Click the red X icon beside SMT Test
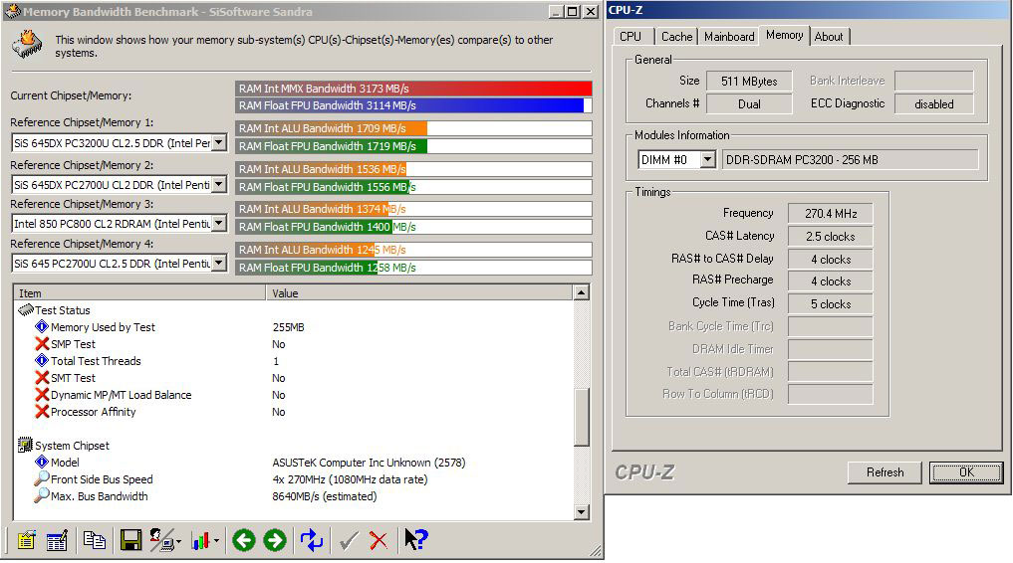1013x563 pixels. pos(42,377)
